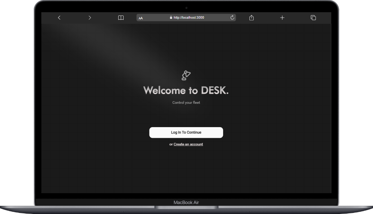This screenshot has height=214, width=373.
Task: Open the bookmarks book icon
Action: [x=121, y=18]
